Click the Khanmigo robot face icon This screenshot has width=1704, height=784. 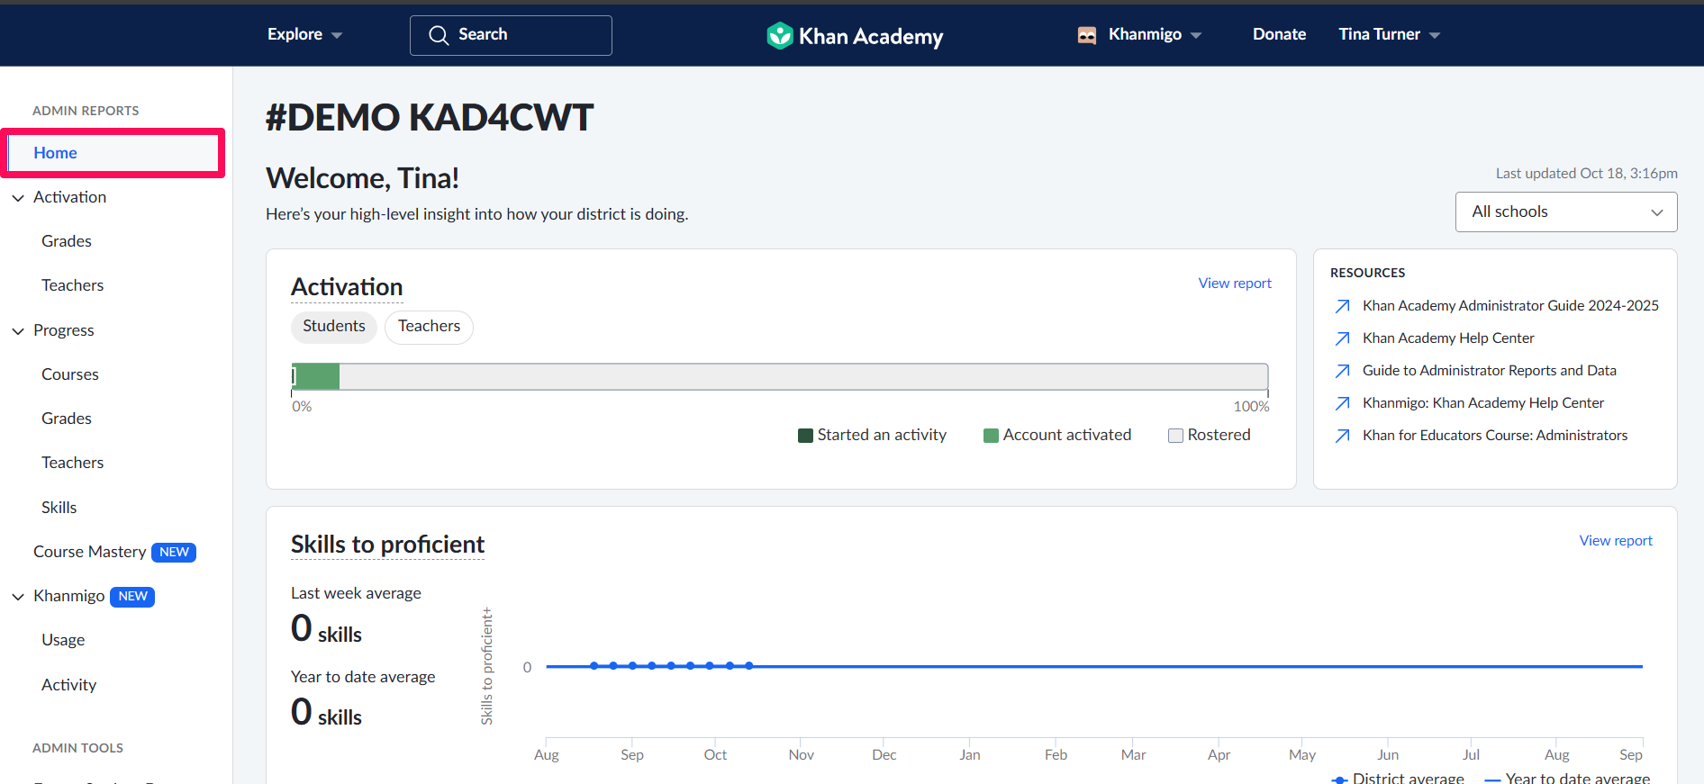pos(1087,35)
